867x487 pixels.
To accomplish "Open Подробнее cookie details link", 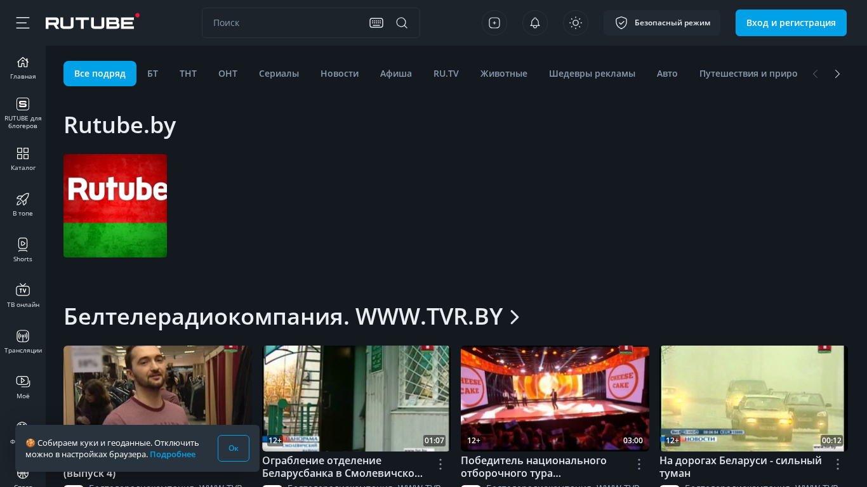I will click(173, 454).
